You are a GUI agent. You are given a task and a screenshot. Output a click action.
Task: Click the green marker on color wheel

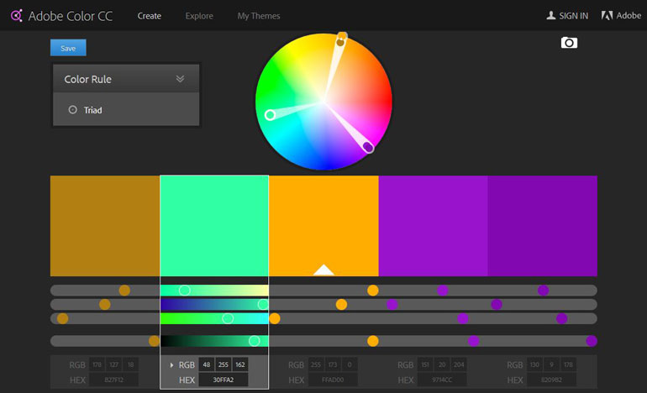point(270,115)
